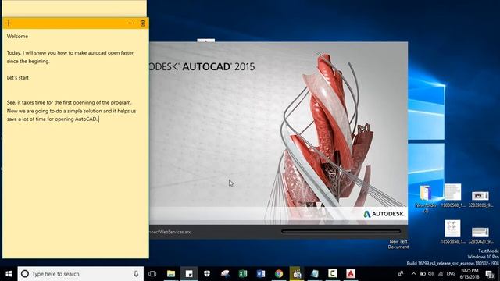Place cursor after 'opening AutoCAD.' text
500x281 pixels.
tap(98, 119)
